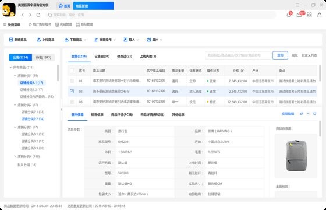This screenshot has height=210, width=326.
Task: Open the 下载商品 dropdown arrow
Action: pos(85,40)
